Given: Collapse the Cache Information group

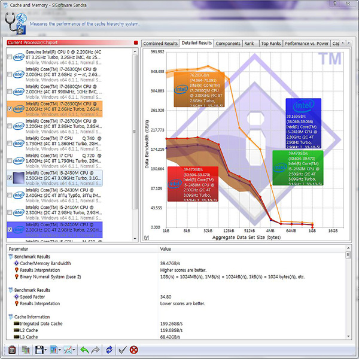Looking at the screenshot, I should coord(11,317).
